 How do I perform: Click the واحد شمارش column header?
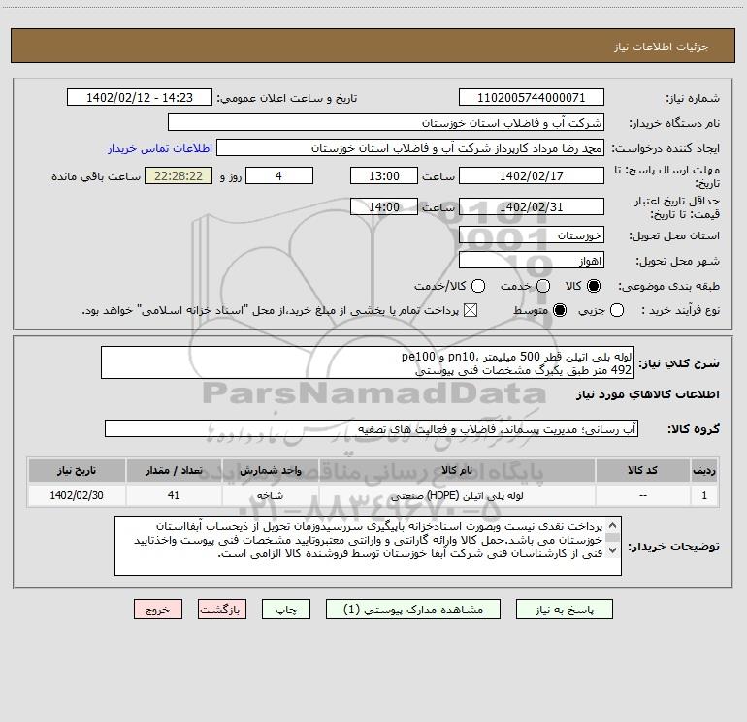[x=271, y=471]
